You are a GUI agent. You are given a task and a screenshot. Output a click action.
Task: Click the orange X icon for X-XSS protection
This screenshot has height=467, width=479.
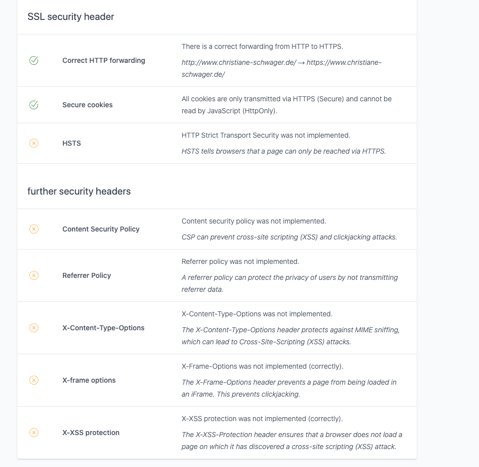(34, 433)
